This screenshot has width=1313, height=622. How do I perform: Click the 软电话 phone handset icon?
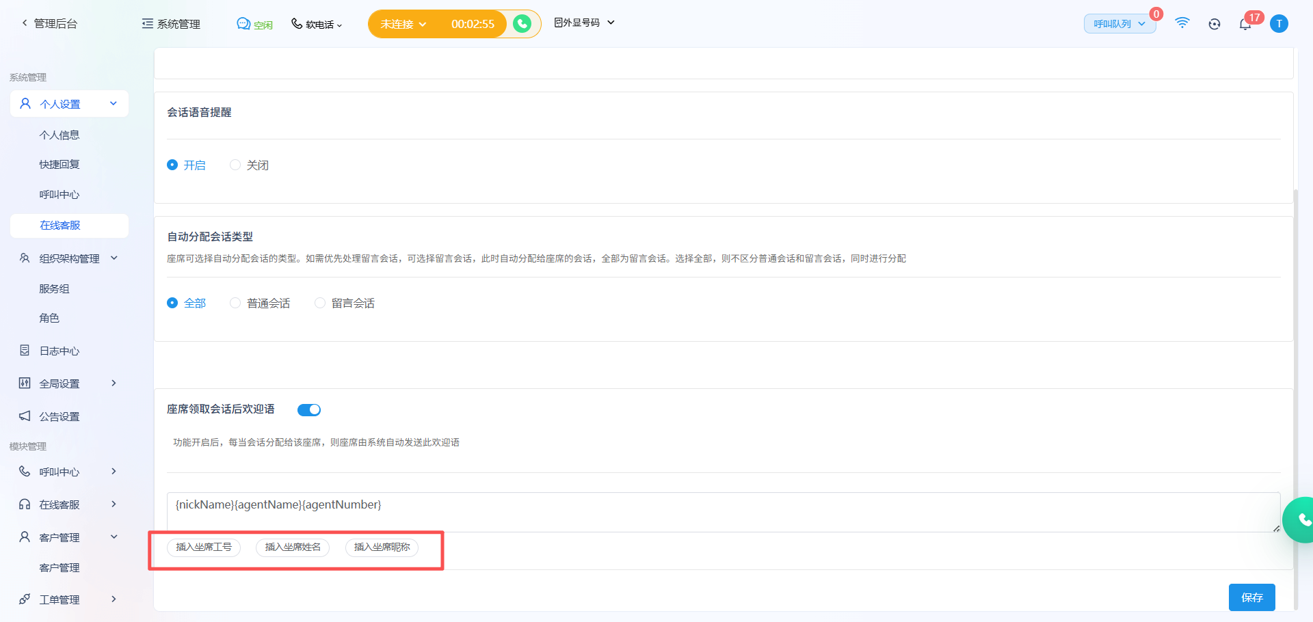297,24
